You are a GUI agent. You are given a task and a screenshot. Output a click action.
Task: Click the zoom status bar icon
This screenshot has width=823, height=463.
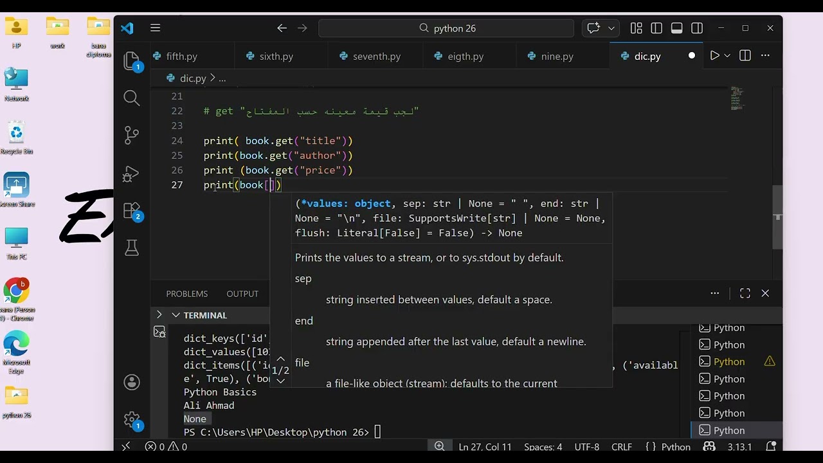(439, 446)
